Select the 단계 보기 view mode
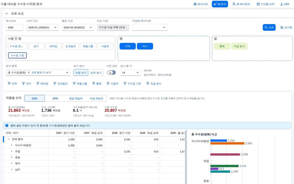This screenshot has width=294, height=184. (x=96, y=73)
